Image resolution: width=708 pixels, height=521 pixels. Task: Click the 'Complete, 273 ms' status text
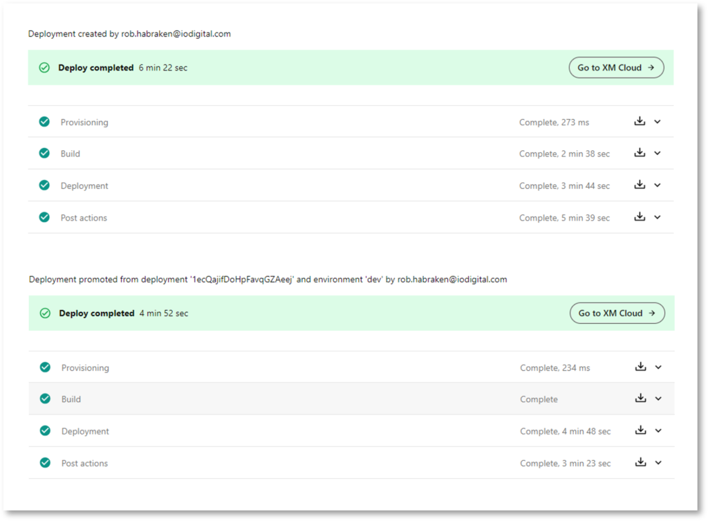(554, 122)
